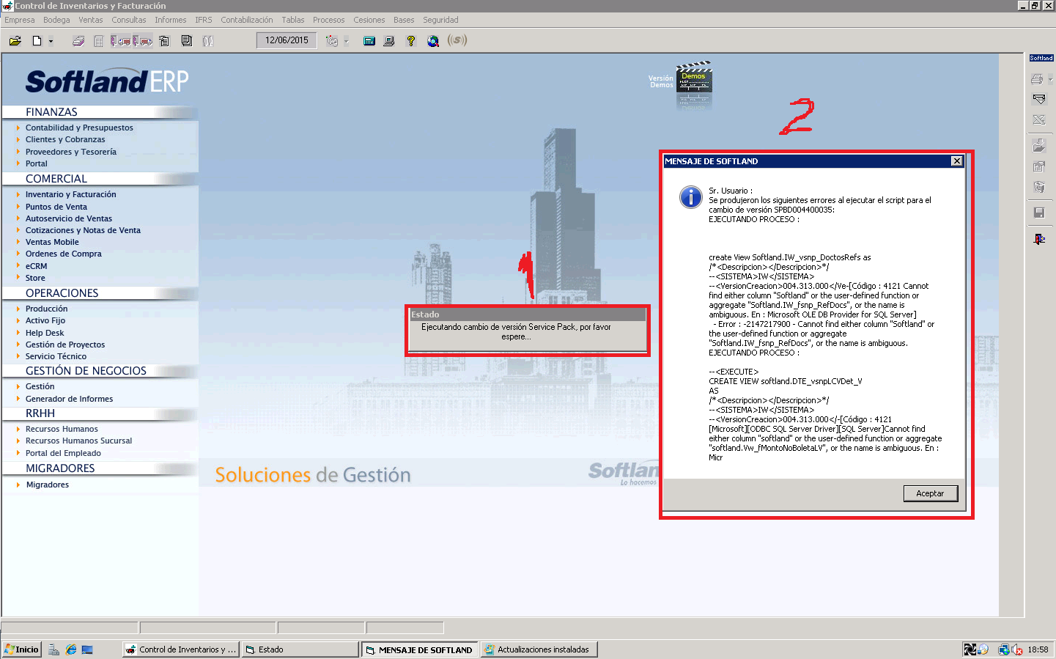Open Contabilidad y Presupuestos module
The image size is (1056, 659).
[x=79, y=128]
